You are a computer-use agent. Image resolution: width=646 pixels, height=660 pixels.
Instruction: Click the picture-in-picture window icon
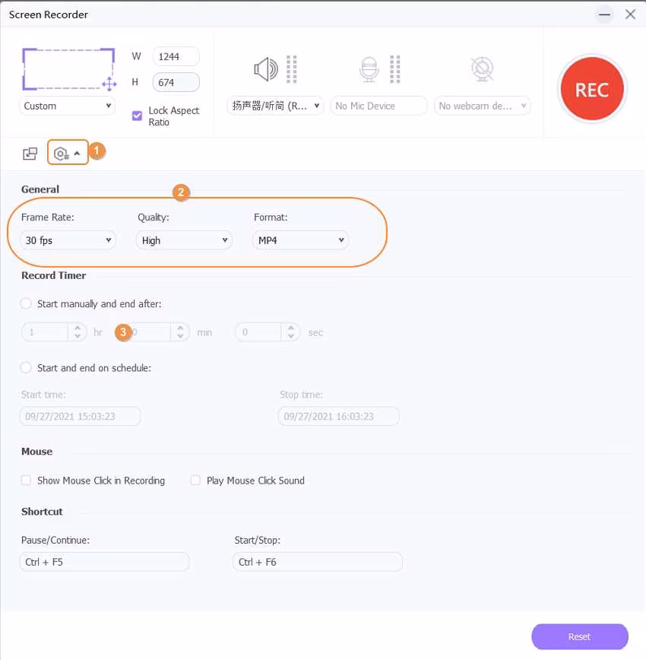click(30, 154)
